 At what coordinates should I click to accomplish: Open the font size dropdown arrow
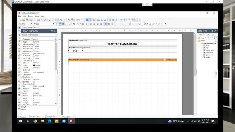60,24
